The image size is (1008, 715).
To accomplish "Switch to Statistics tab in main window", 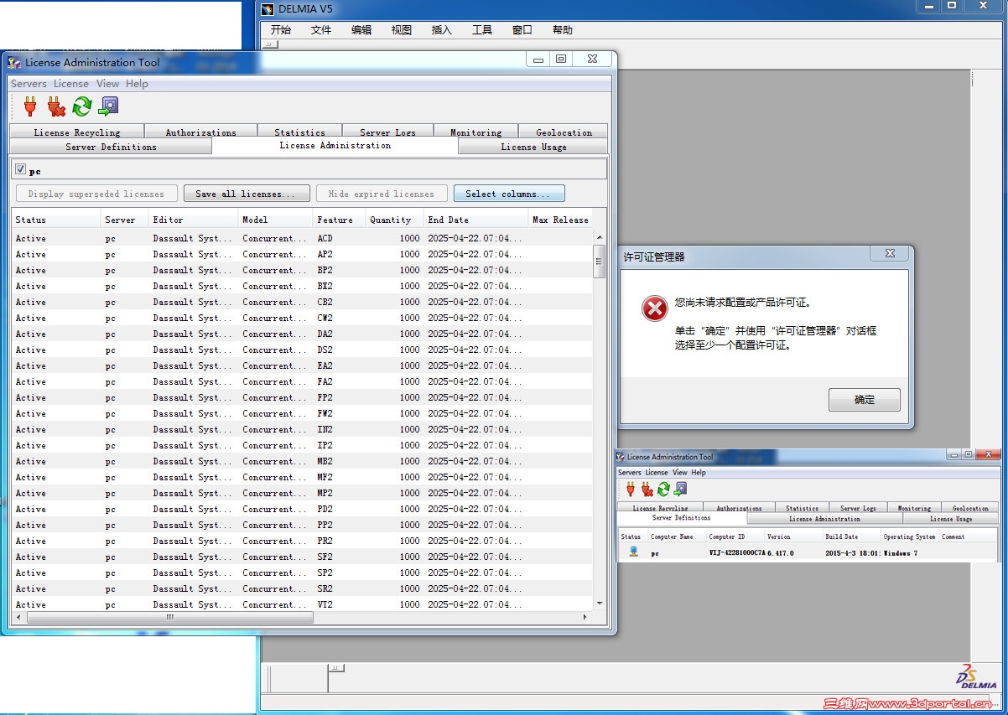I will [x=299, y=132].
